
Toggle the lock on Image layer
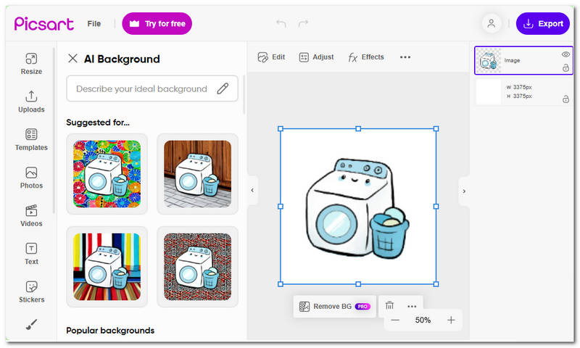[565, 67]
